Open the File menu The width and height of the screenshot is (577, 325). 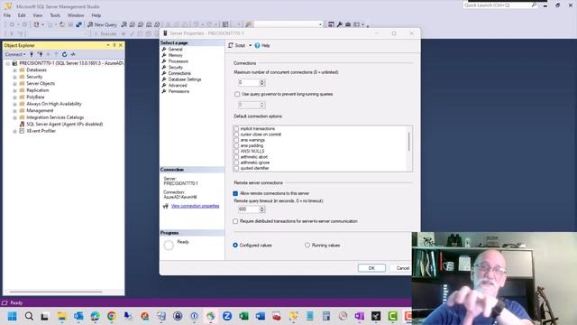pos(7,15)
